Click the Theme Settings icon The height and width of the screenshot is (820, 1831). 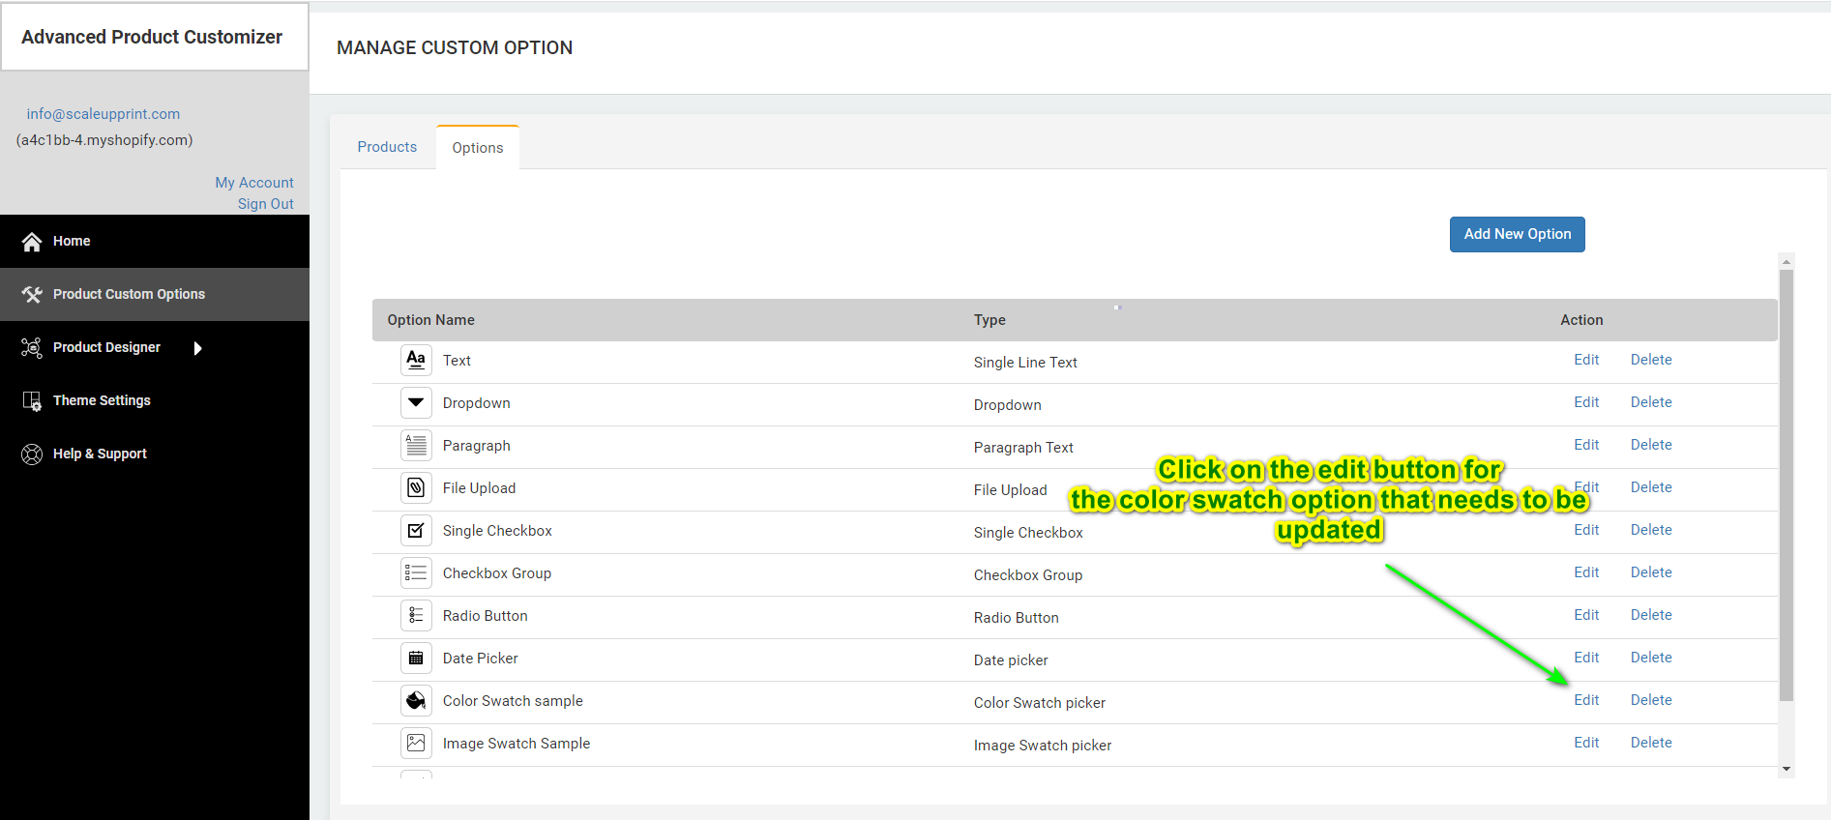pyautogui.click(x=32, y=401)
